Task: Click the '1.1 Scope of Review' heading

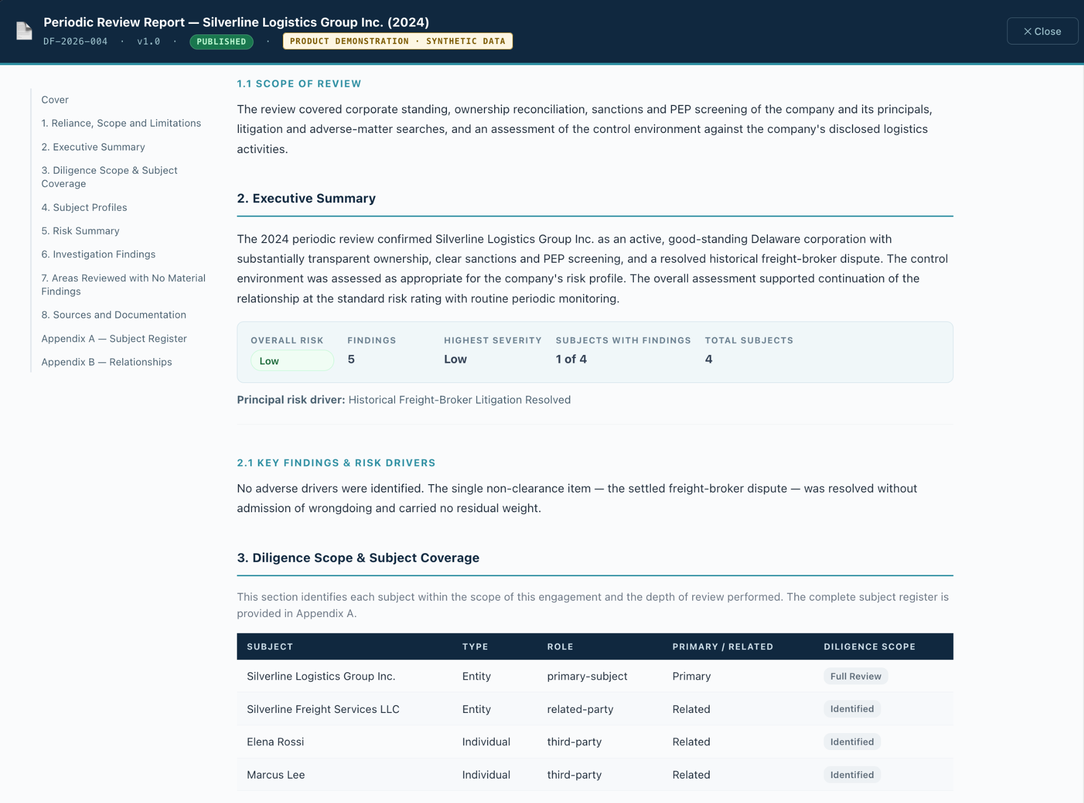Action: [299, 84]
